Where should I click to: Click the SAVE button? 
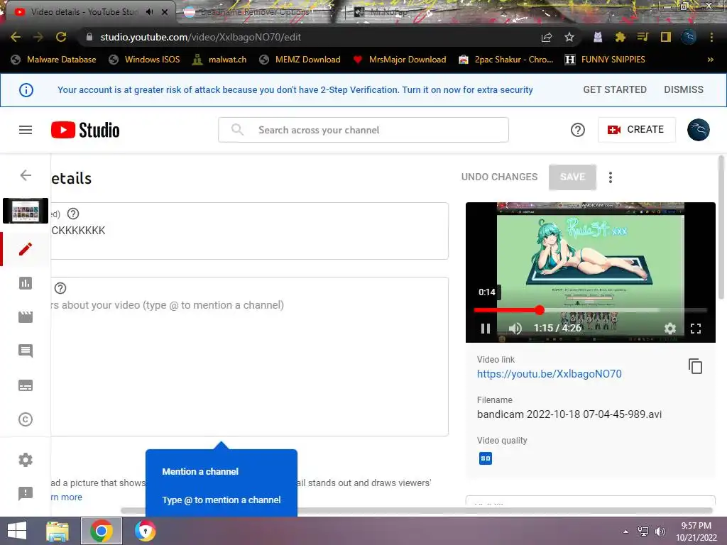coord(572,177)
